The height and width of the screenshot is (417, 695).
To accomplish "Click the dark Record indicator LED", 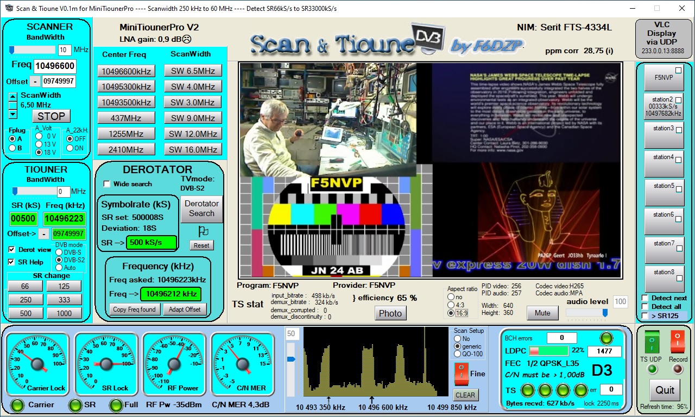I will [x=678, y=369].
